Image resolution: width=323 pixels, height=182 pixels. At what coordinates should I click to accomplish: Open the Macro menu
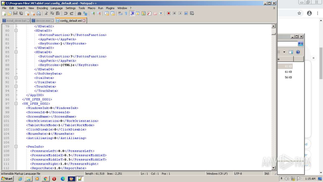[92, 8]
